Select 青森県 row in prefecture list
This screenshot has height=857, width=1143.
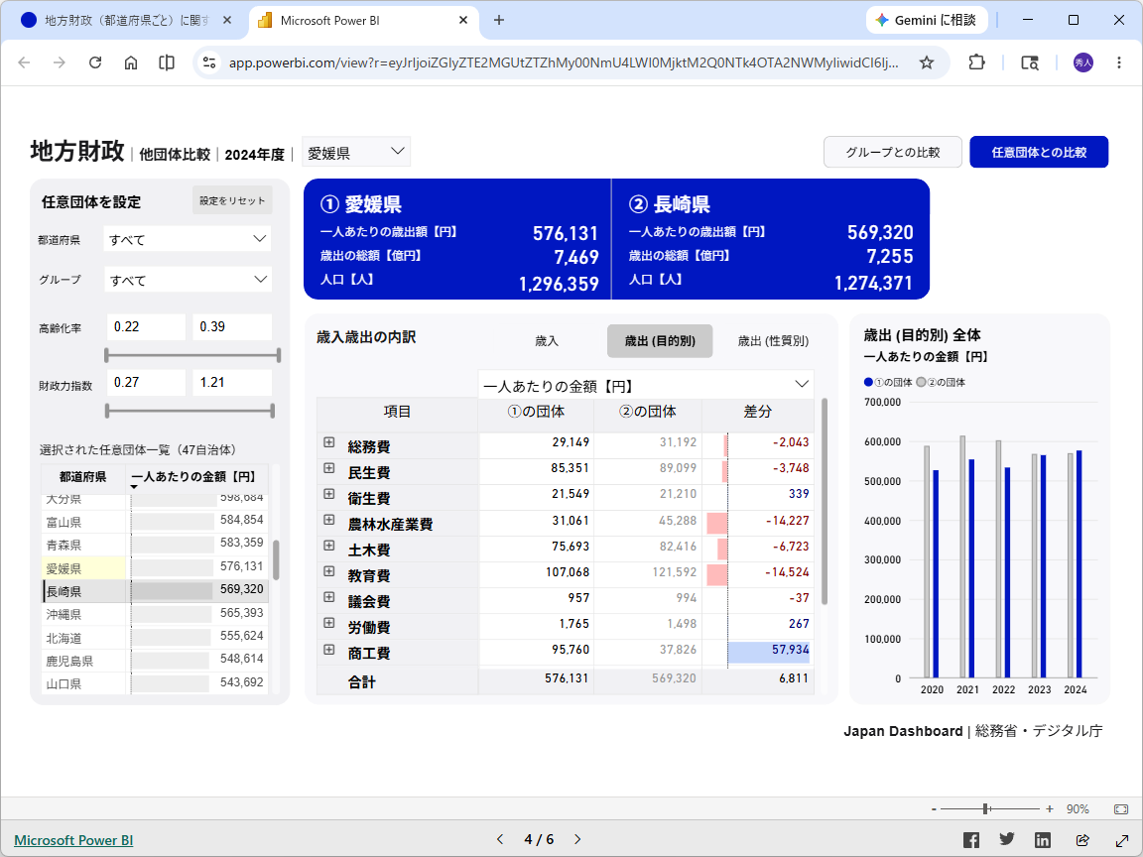[x=155, y=544]
